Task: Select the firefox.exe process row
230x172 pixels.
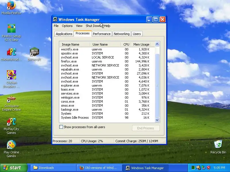Action: point(107,61)
